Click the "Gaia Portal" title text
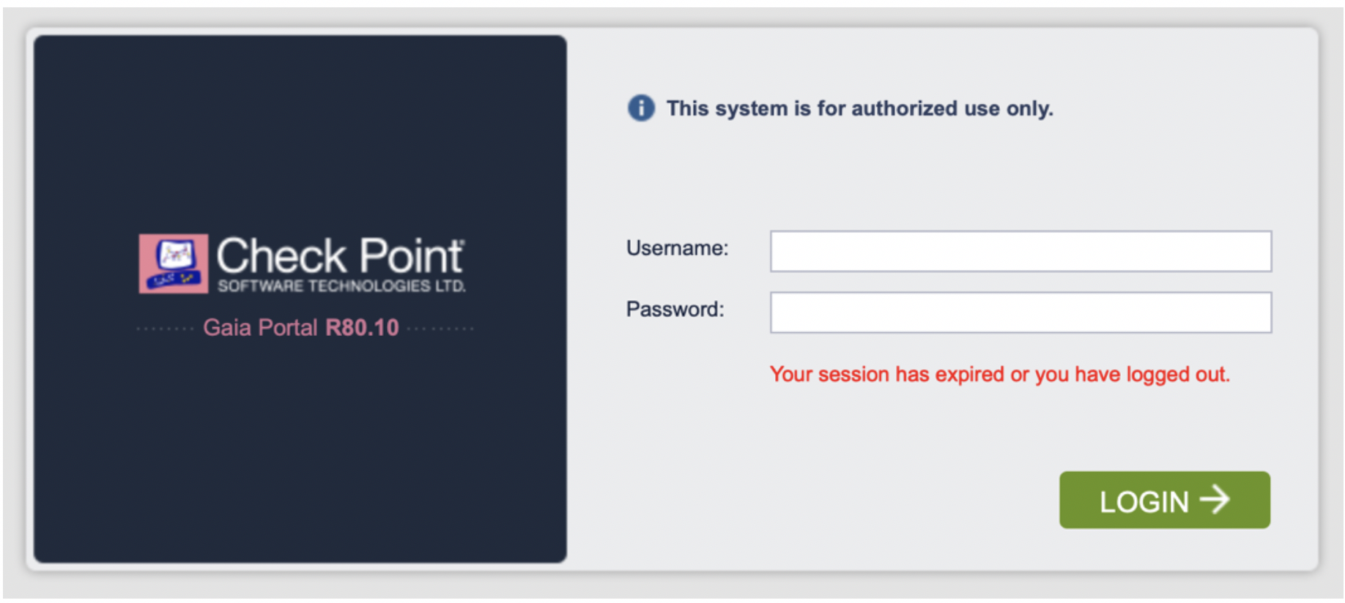This screenshot has height=603, width=1345. click(260, 327)
